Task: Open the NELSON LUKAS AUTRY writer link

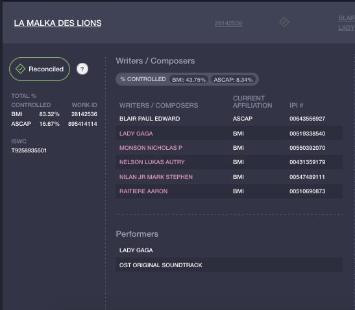Action: [x=152, y=162]
